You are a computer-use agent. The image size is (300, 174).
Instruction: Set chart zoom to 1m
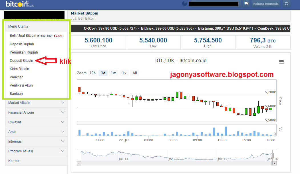(x=114, y=73)
